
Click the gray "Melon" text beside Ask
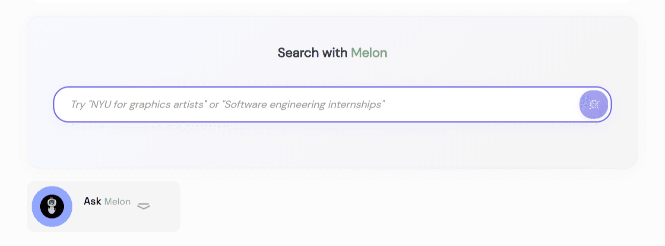click(x=117, y=202)
